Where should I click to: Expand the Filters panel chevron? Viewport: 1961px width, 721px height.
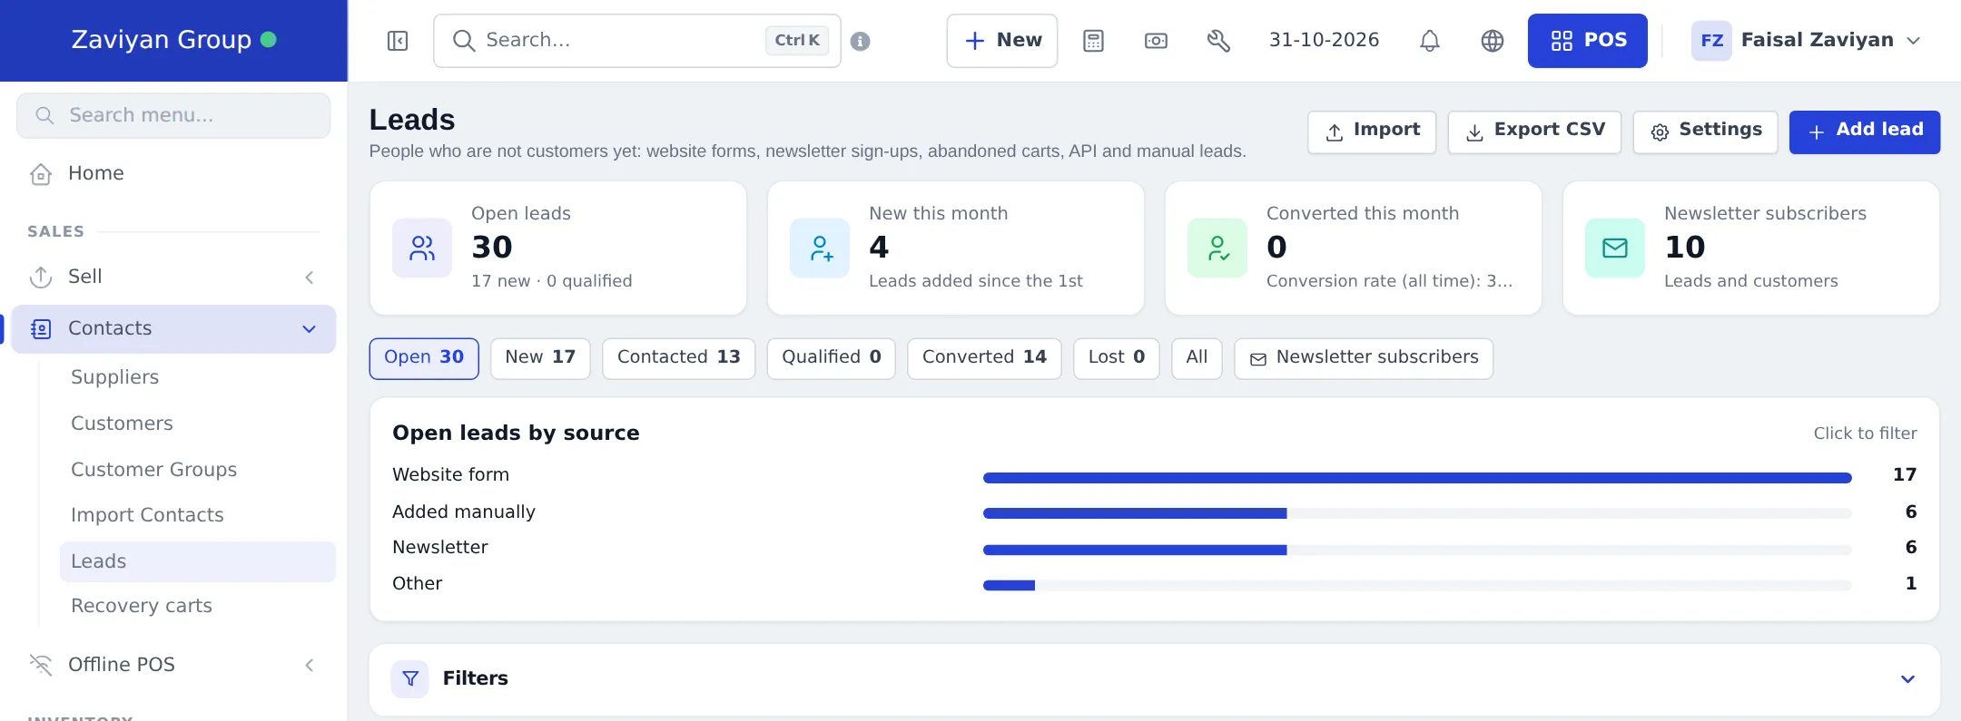coord(1908,679)
